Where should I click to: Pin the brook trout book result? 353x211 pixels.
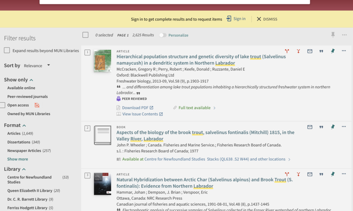point(333,127)
